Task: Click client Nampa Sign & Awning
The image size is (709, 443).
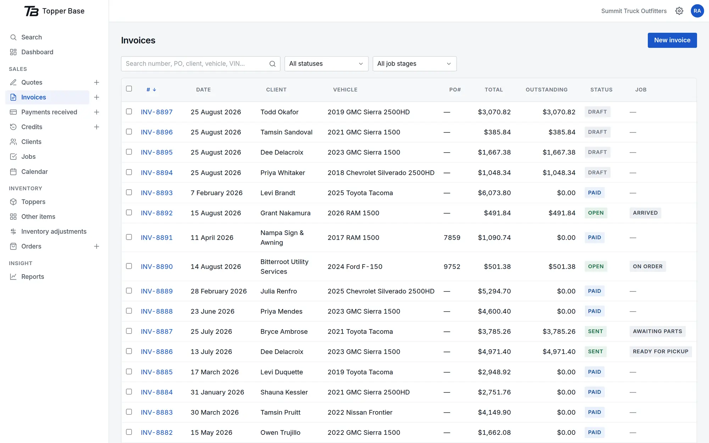Action: (x=282, y=237)
